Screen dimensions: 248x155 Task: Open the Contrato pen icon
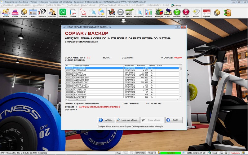click(83, 13)
